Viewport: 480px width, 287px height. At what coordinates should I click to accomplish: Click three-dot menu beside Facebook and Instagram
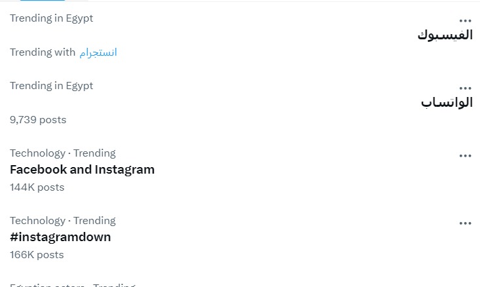click(465, 155)
